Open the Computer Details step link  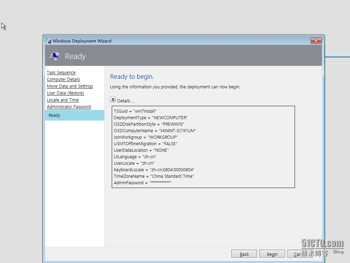coord(63,79)
